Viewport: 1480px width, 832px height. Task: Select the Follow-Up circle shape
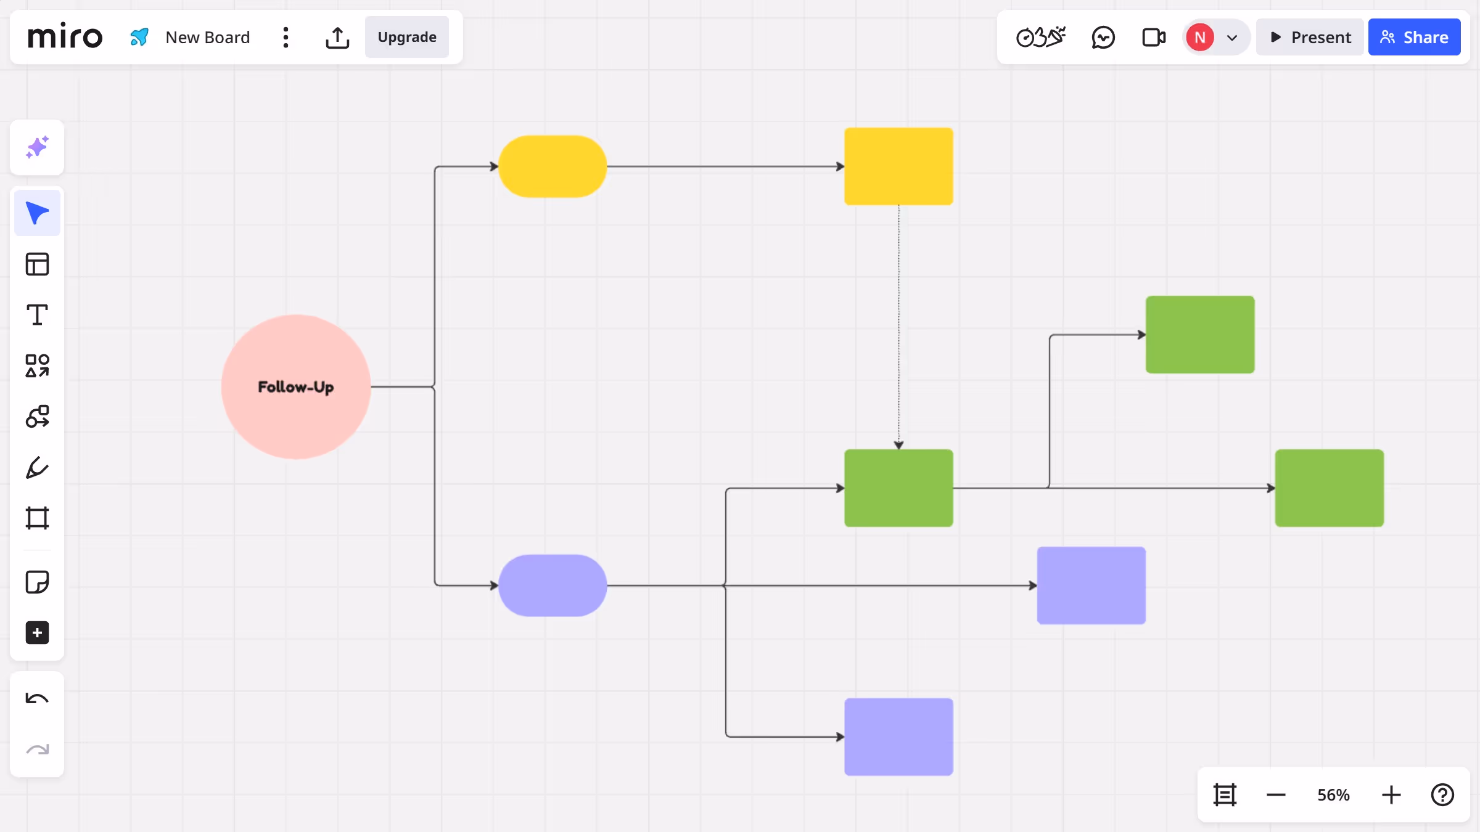pos(296,387)
